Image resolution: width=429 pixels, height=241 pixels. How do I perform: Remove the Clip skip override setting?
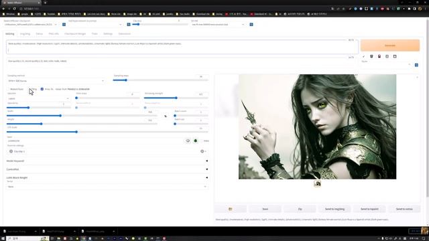pos(11,151)
